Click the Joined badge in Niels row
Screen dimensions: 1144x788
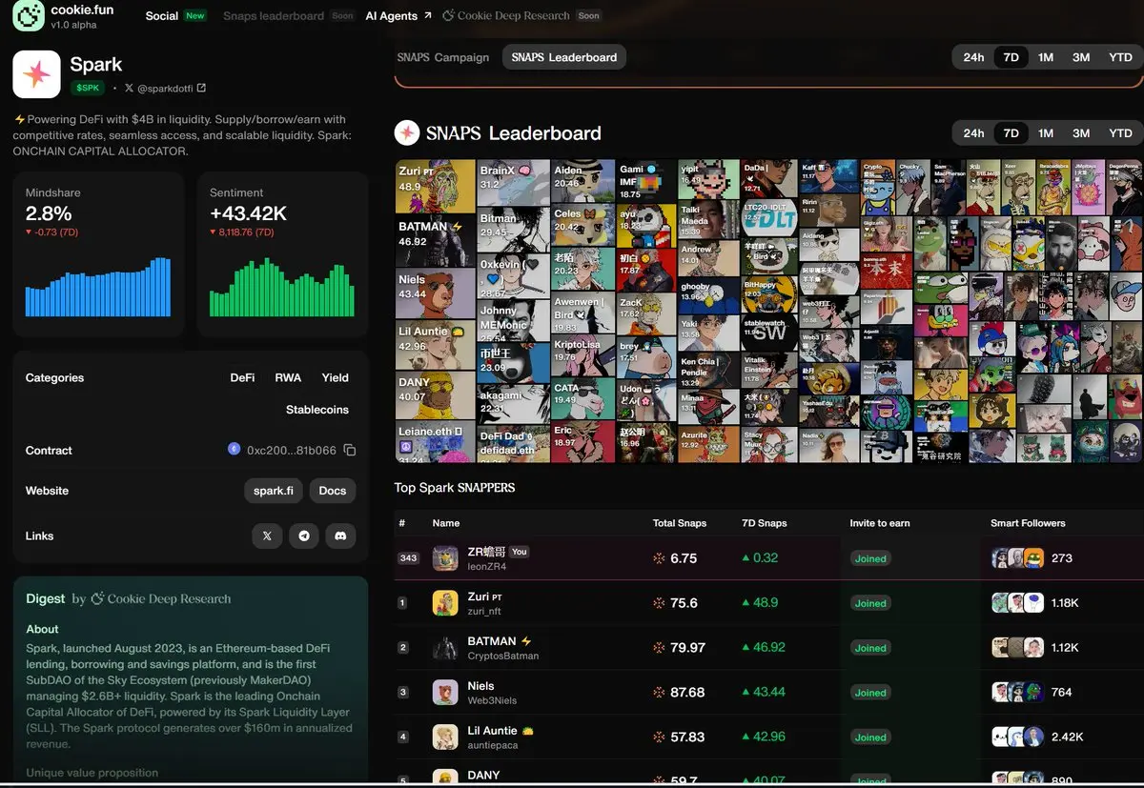[870, 693]
